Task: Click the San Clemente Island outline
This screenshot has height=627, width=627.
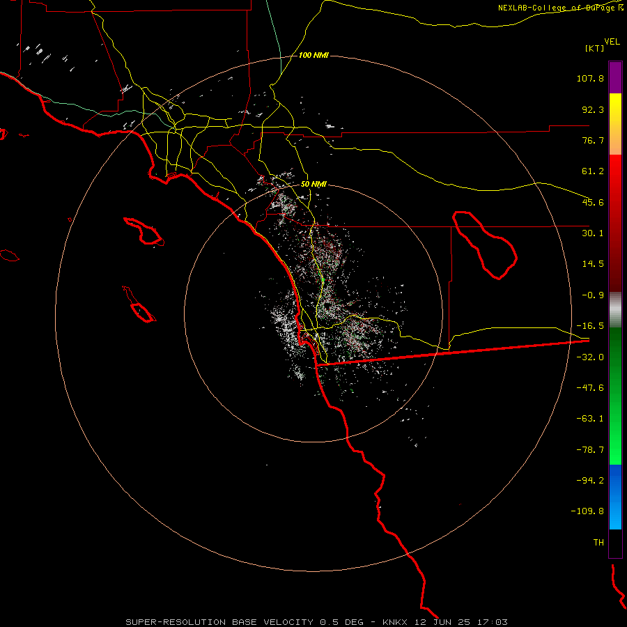Action: coord(139,304)
